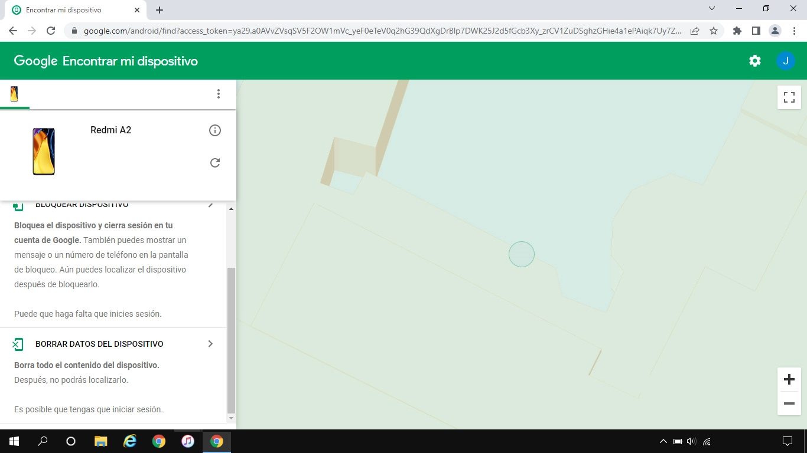Click the device location circle on the map

(522, 254)
